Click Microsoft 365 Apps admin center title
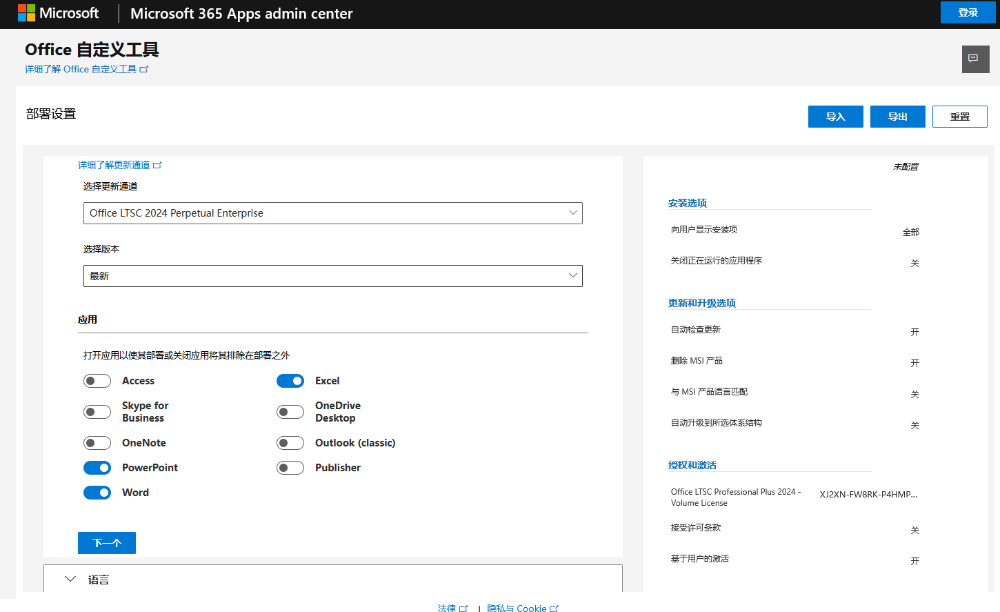Image resolution: width=1000 pixels, height=612 pixels. (x=241, y=13)
